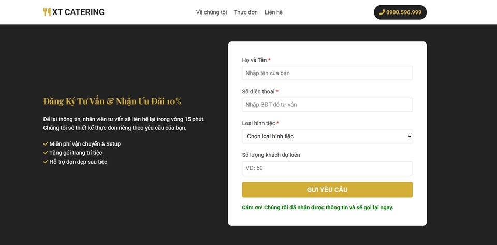Open the Thực đơn menu item

pyautogui.click(x=245, y=12)
